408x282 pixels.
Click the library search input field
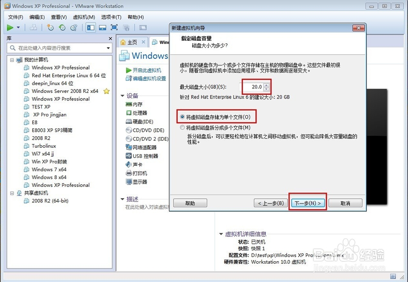pyautogui.click(x=59, y=48)
